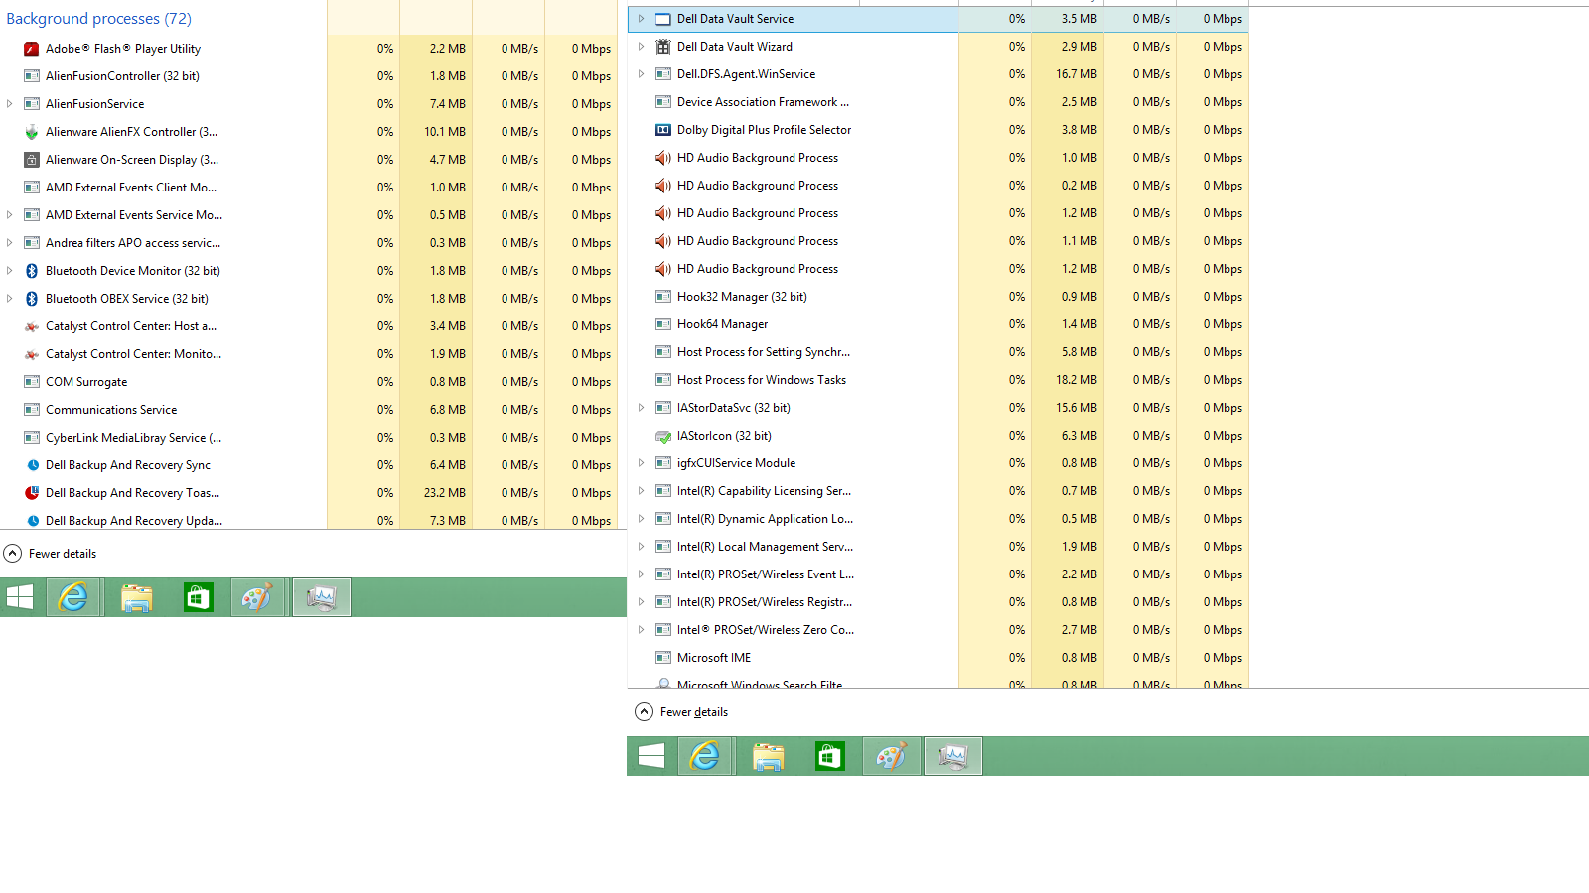Expand Andrea filters APO access service
This screenshot has width=1589, height=893.
(10, 243)
